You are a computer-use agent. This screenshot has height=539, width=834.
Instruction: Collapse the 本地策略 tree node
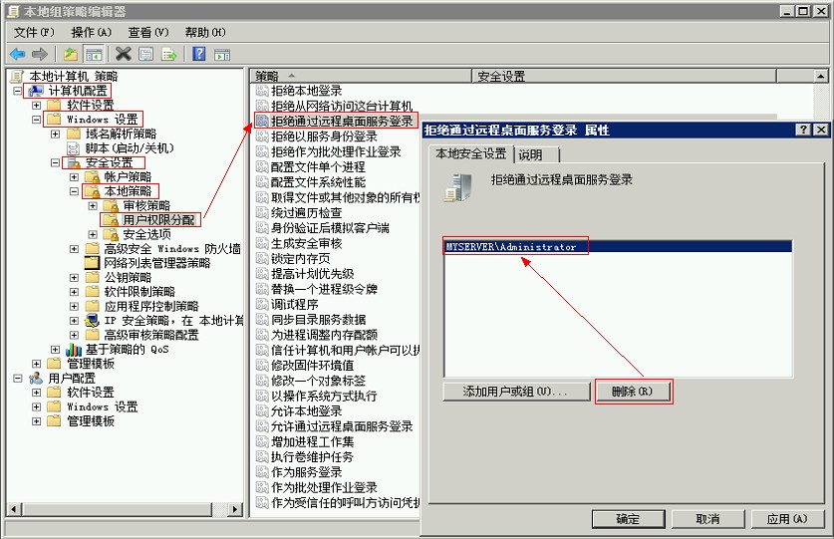pos(74,190)
